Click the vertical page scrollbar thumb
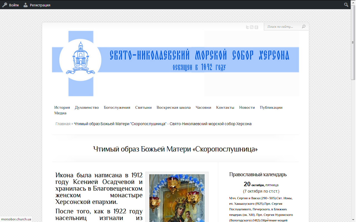The width and height of the screenshot is (364, 222). (353, 42)
